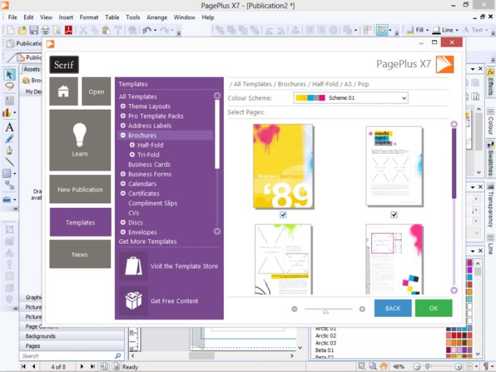Click the Open folder toolbar icon
The image size is (496, 372).
click(22, 30)
